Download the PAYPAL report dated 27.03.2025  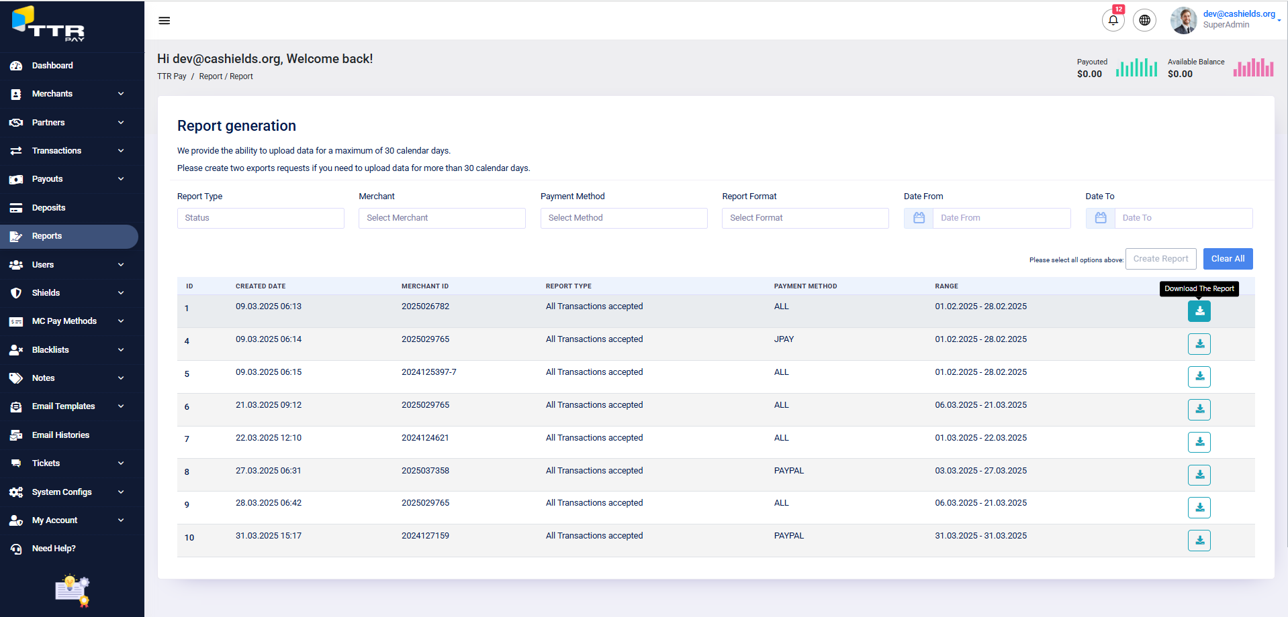[1199, 475]
